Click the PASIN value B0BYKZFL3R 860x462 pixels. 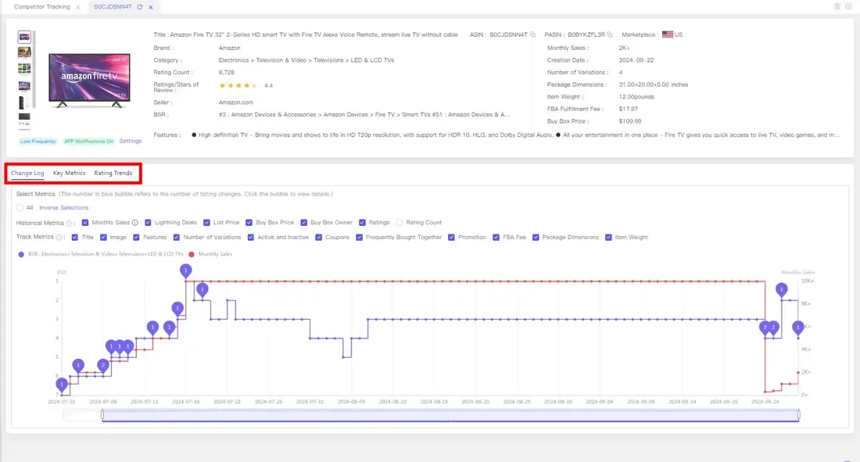(586, 34)
